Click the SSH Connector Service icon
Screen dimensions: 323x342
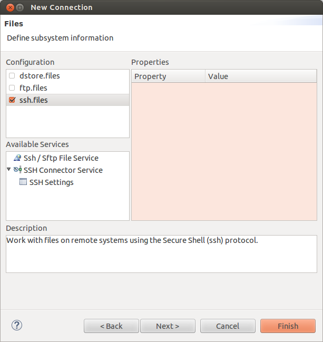(x=17, y=170)
